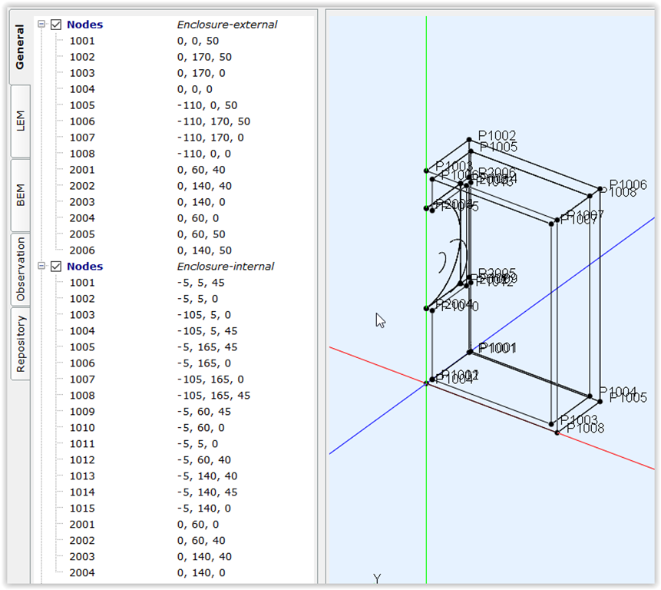Screen dimensions: 661x590
Task: Click the P1001 point label in the 3D view
Action: coord(497,348)
